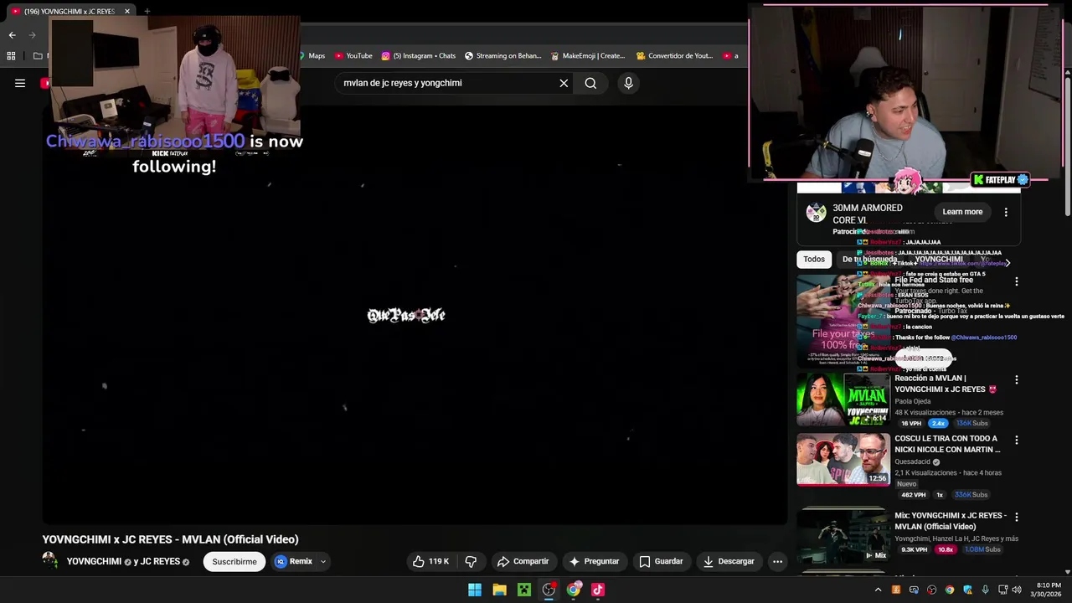
Task: Open the Quesadacid channel link
Action: click(x=913, y=461)
